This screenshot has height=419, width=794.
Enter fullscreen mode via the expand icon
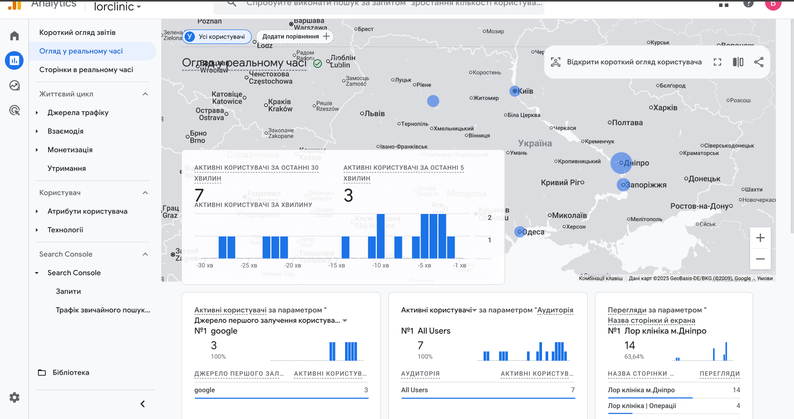(718, 62)
